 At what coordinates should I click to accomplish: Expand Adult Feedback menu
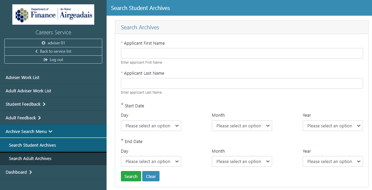pos(53,118)
